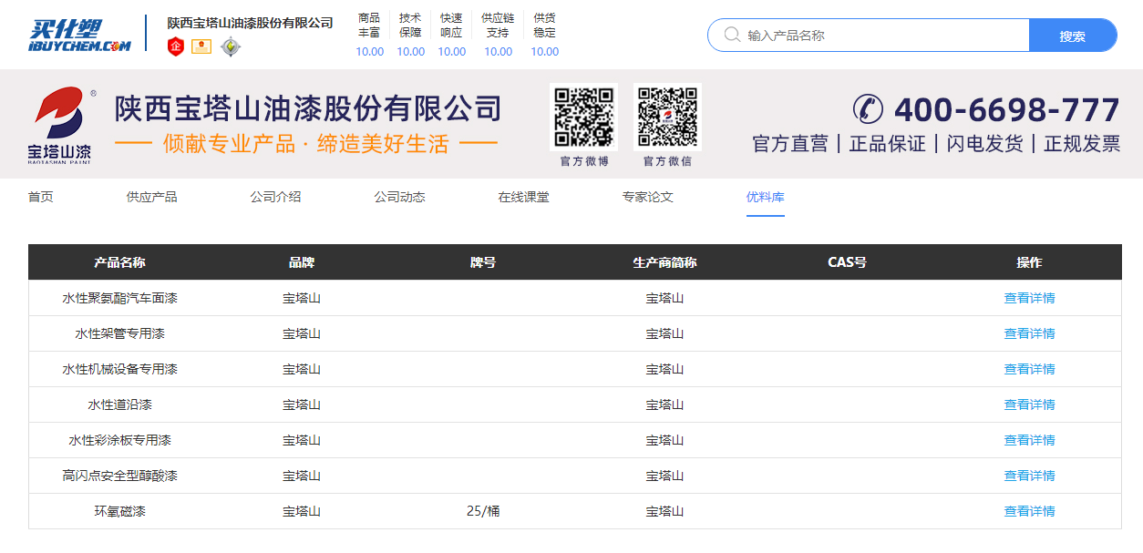Click the 快速响应 rating score
Image resolution: width=1143 pixels, height=553 pixels.
452,52
